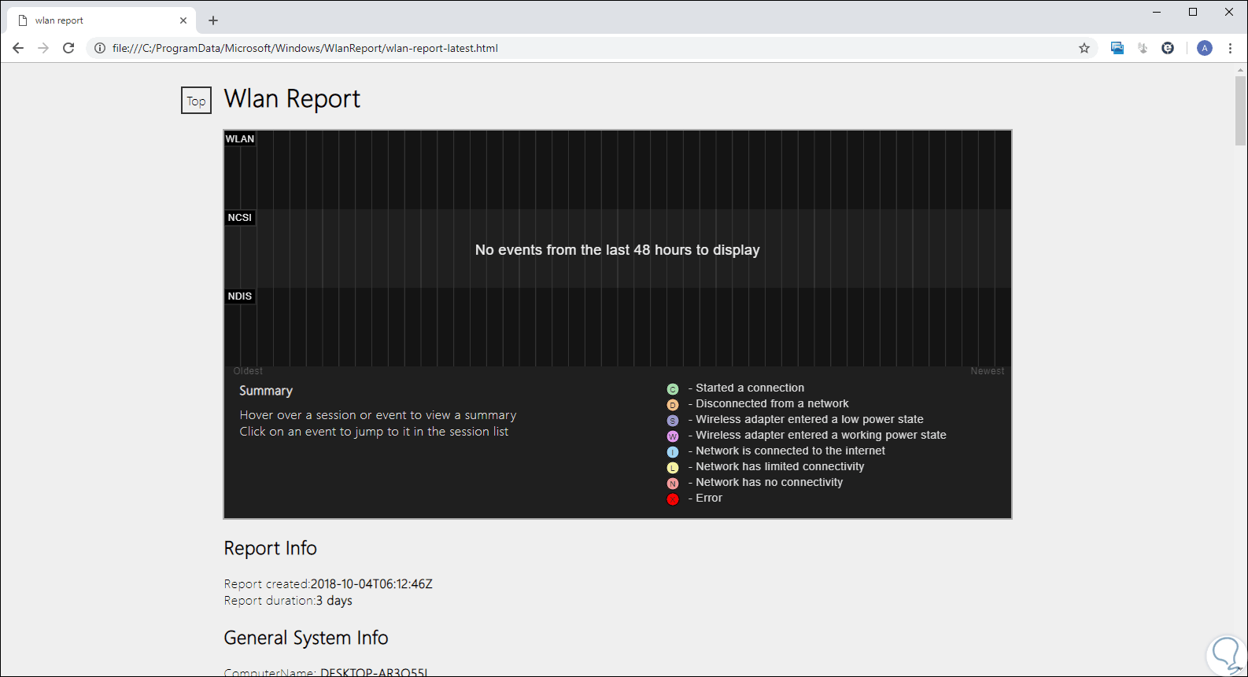The image size is (1248, 677).
Task: Go back using the browser back arrow
Action: pos(18,48)
